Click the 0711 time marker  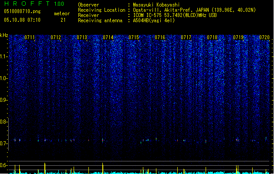[30, 37]
